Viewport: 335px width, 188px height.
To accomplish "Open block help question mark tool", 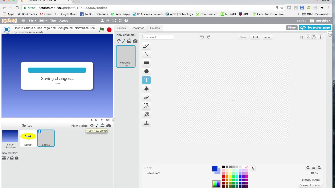I will click(x=126, y=21).
